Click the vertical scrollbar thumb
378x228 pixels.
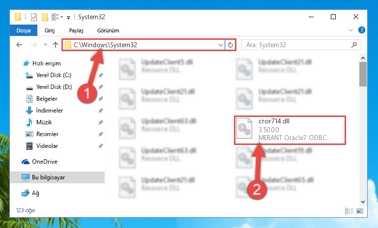pos(363,74)
